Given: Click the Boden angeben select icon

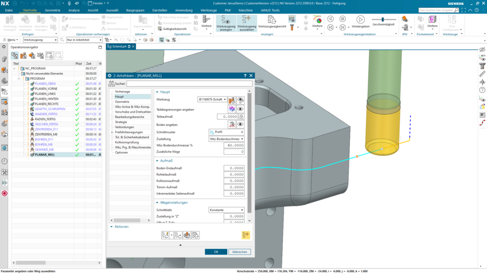Looking at the screenshot, I should click(x=232, y=124).
